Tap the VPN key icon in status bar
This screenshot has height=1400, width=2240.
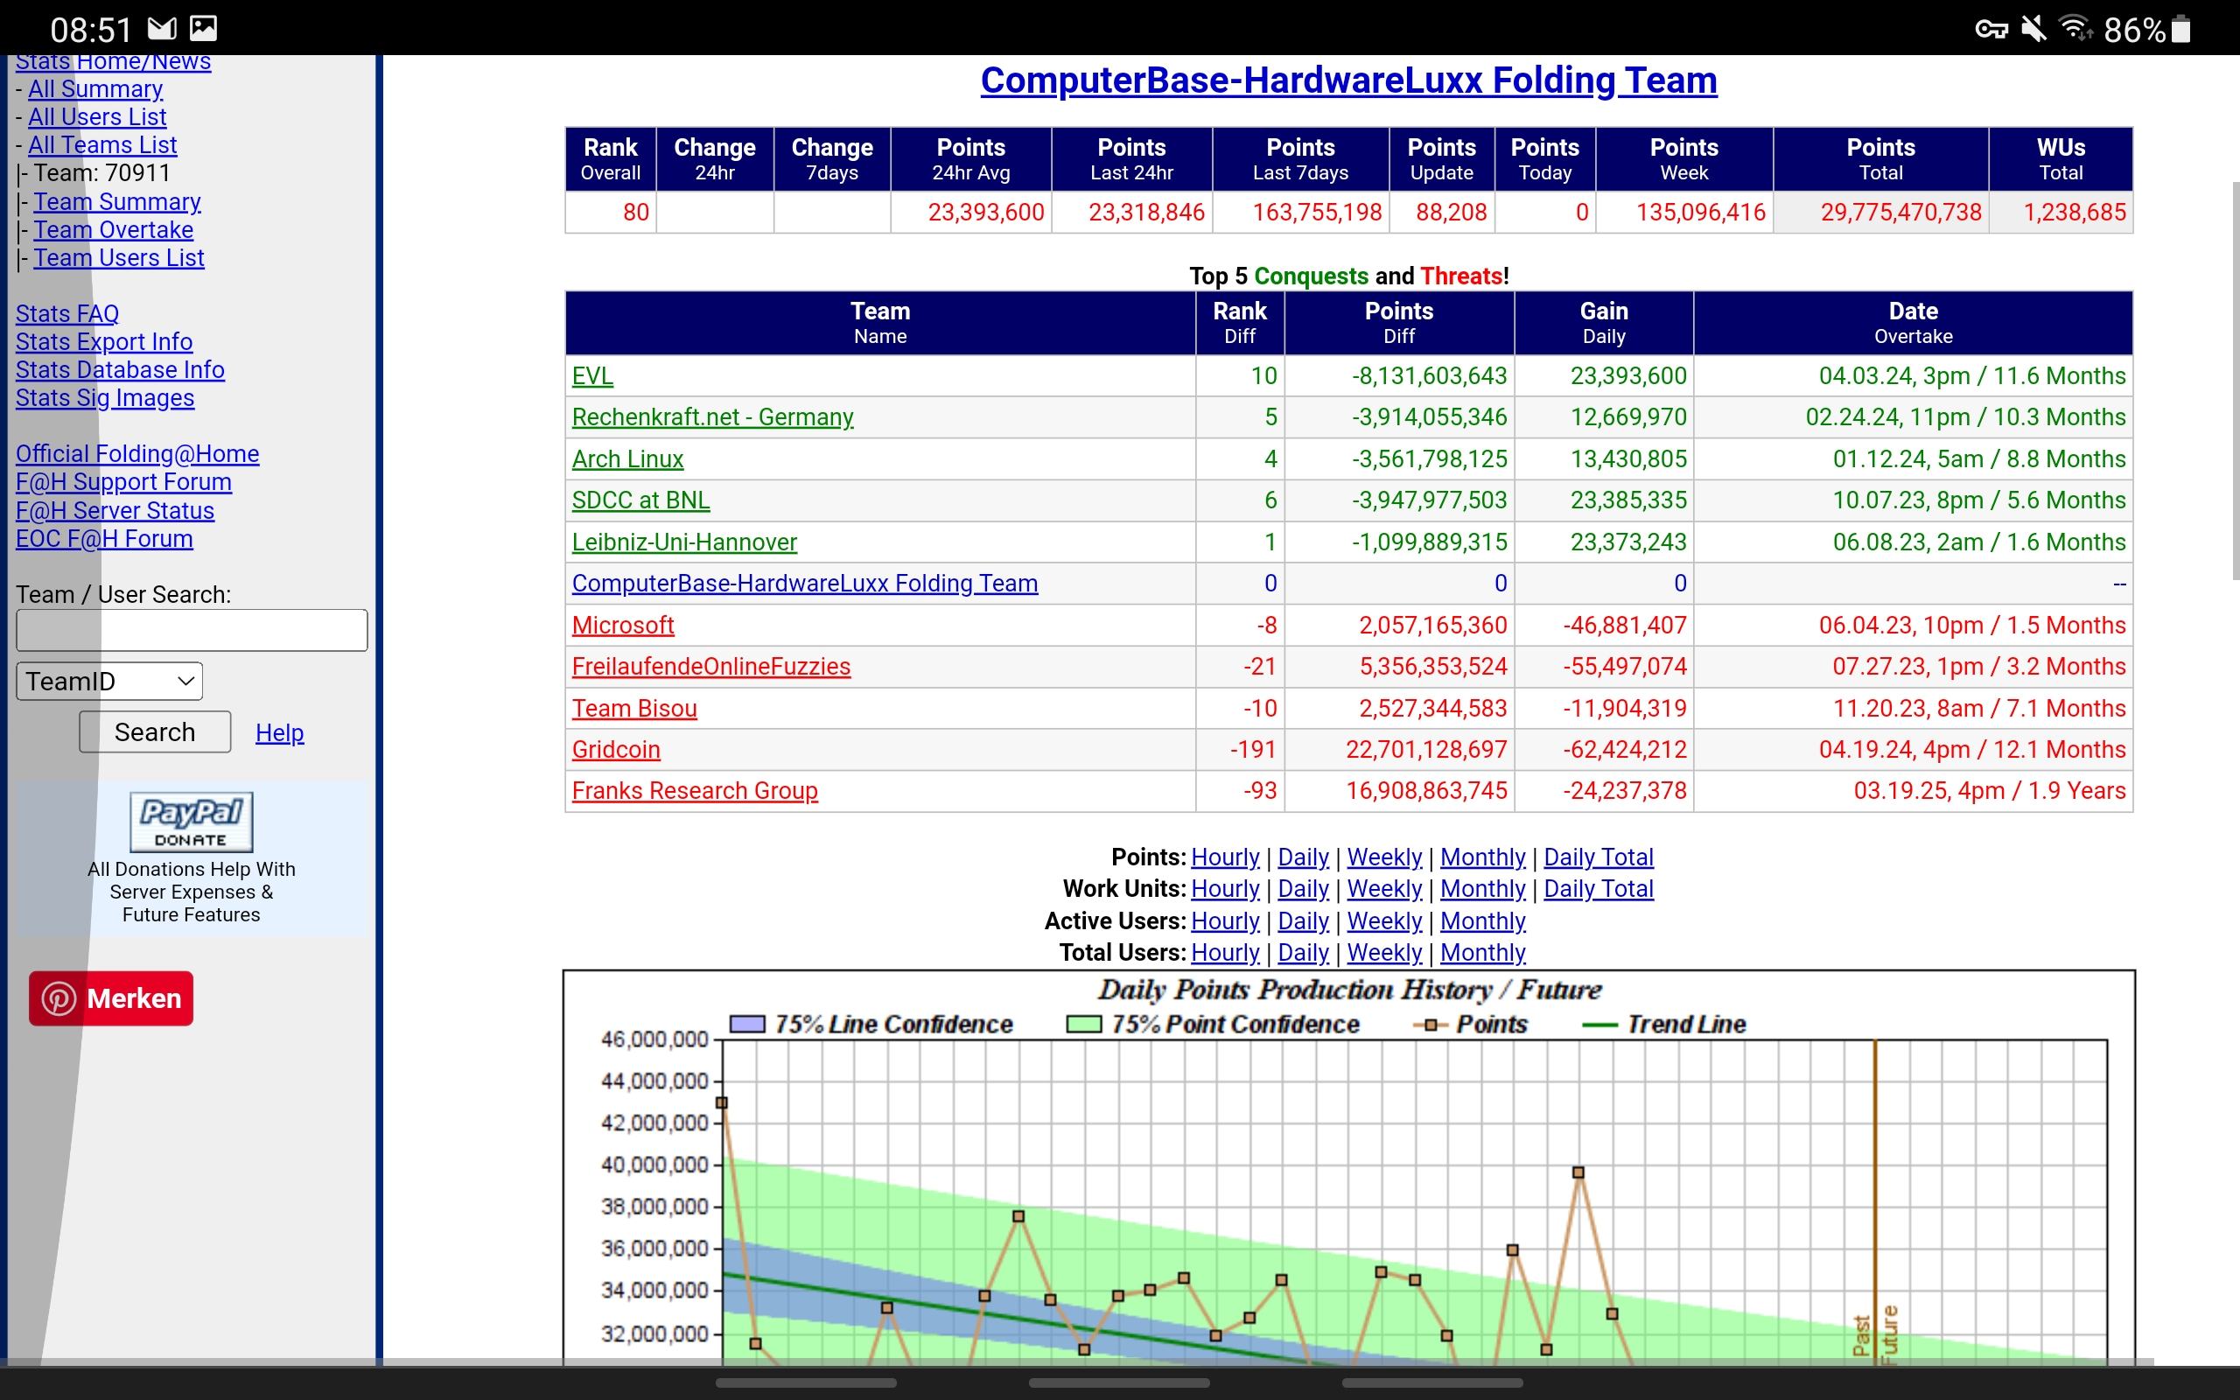point(1991,30)
